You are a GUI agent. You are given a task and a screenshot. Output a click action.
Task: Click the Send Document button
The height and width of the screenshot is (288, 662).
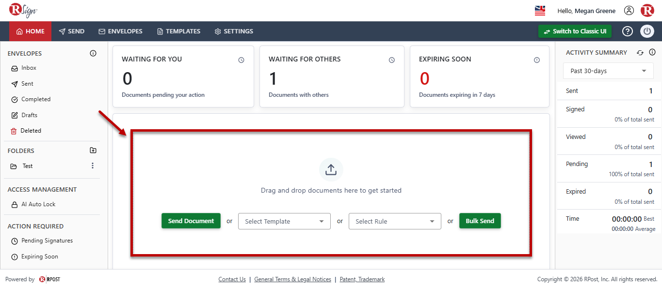pyautogui.click(x=191, y=221)
